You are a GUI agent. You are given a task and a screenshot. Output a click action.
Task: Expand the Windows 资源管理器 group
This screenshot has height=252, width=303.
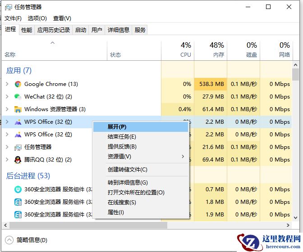(x=7, y=109)
